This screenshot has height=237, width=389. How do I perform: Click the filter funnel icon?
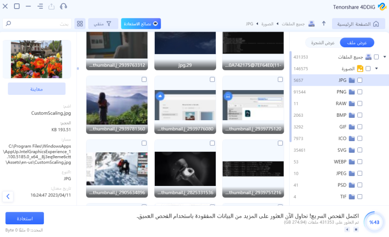point(109,23)
